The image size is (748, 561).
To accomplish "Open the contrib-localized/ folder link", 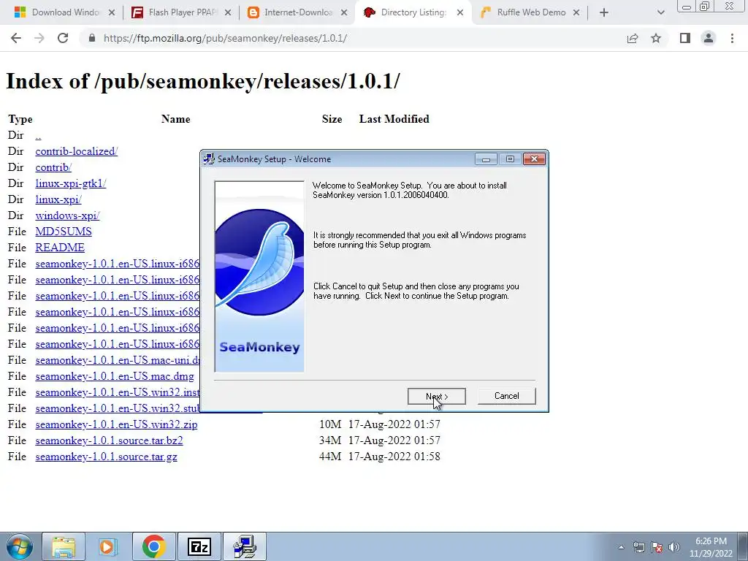I will coord(76,151).
